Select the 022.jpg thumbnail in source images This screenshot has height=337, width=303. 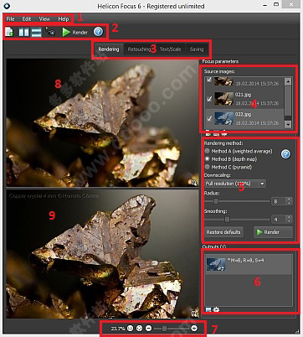click(223, 118)
